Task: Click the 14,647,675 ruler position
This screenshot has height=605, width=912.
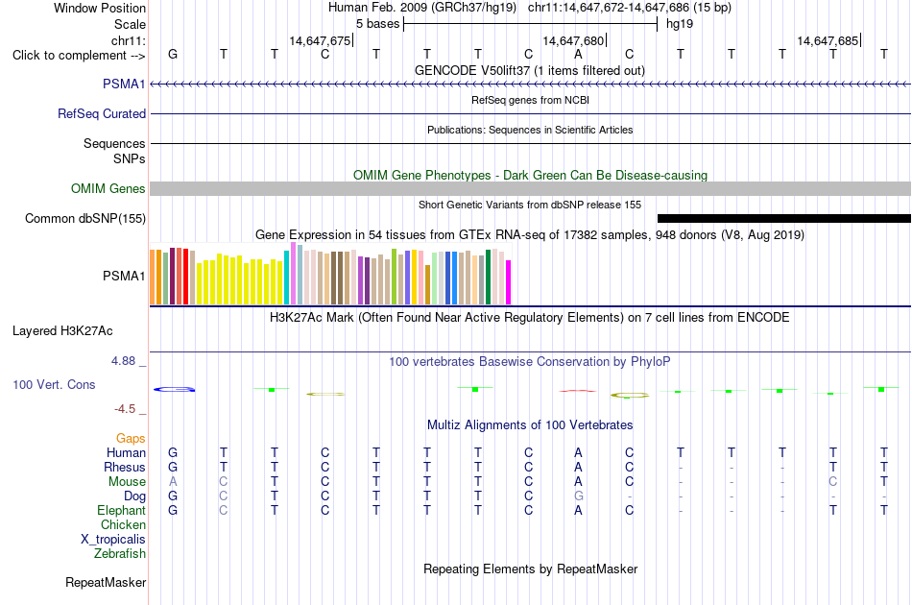Action: [320, 40]
